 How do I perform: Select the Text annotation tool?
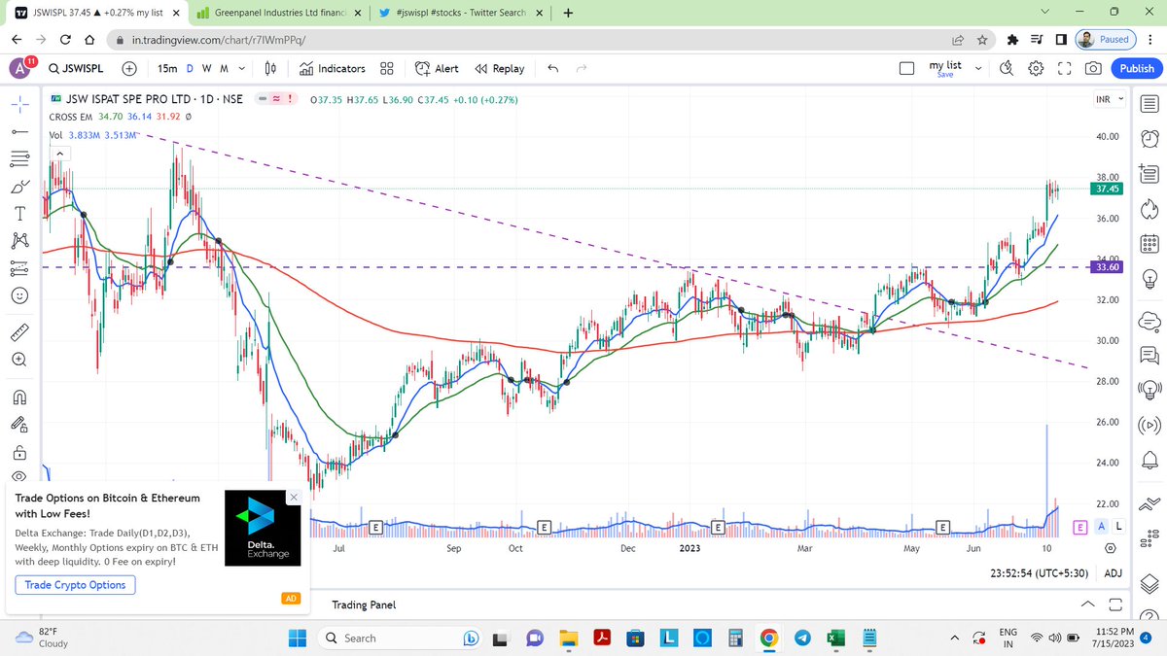19,214
